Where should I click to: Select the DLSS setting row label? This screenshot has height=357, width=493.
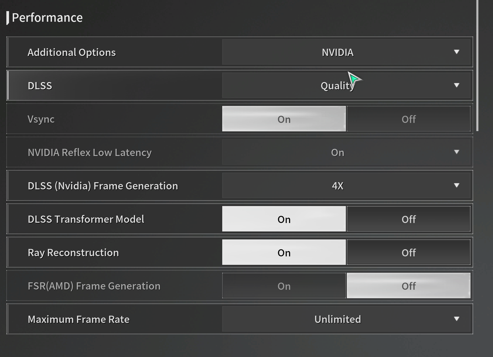tap(40, 86)
